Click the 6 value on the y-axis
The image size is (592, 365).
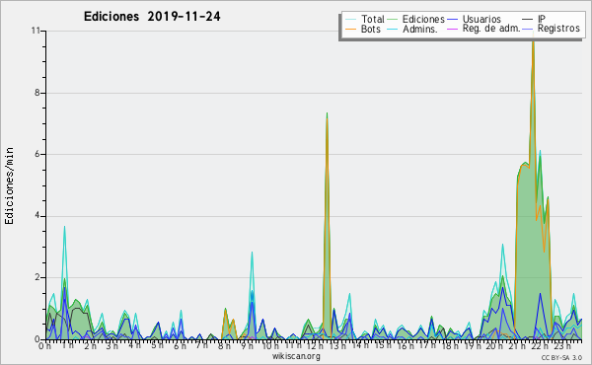(37, 154)
